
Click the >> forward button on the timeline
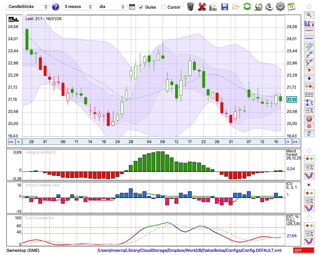pyautogui.click(x=295, y=142)
